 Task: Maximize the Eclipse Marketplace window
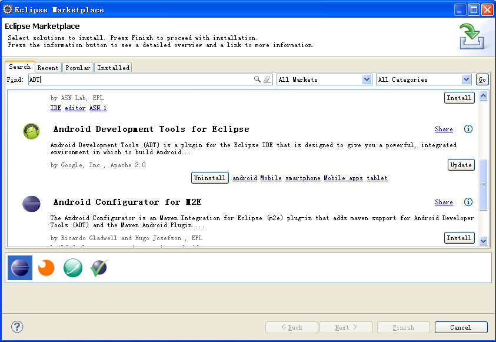pos(474,10)
